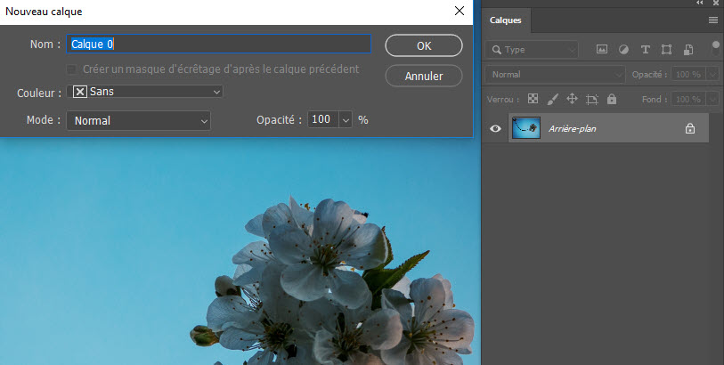Open the Fond fill dropdown arrow
724x365 pixels.
[713, 99]
